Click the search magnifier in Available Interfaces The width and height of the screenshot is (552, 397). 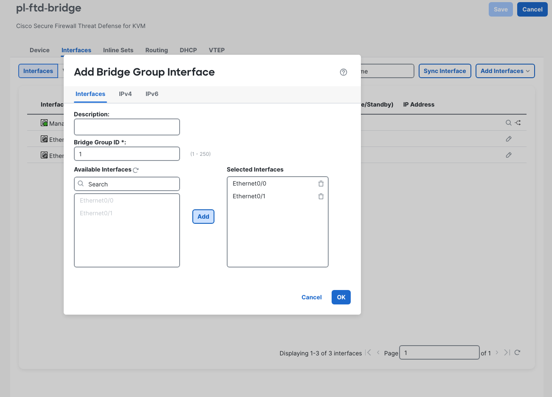(x=81, y=184)
